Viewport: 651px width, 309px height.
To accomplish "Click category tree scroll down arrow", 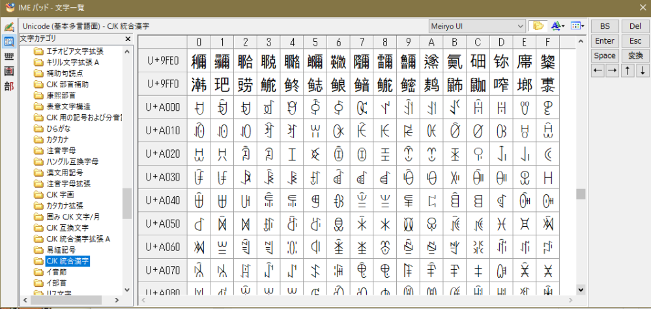I will pos(127,290).
